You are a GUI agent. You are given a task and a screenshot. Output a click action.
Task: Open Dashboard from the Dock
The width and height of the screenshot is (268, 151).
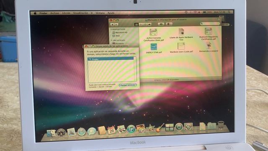tap(61, 133)
